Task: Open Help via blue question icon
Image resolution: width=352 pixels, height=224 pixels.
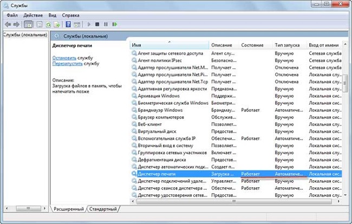Action: [x=68, y=24]
